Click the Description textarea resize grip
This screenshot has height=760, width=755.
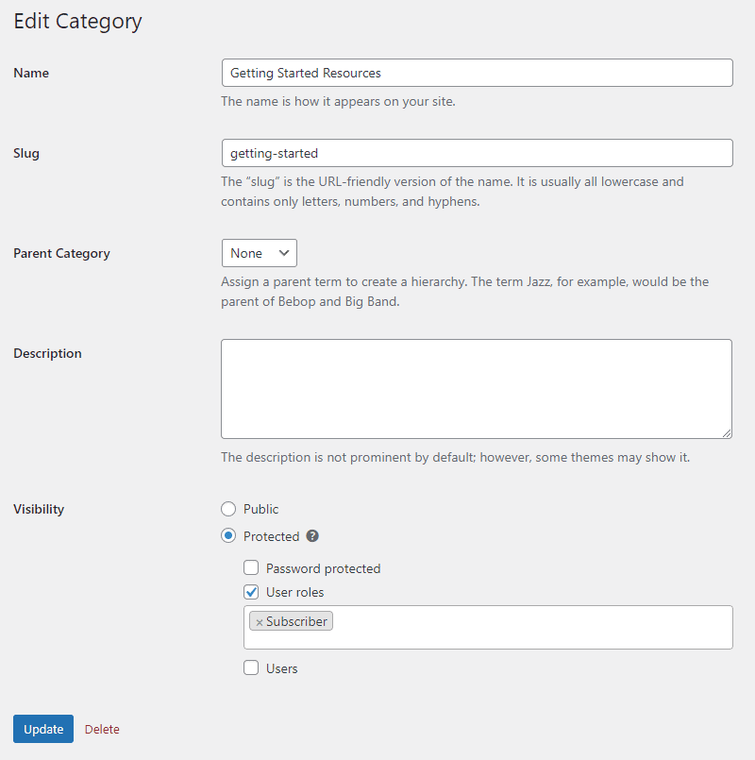(727, 433)
